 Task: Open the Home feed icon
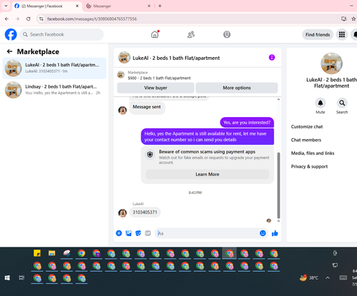(155, 34)
